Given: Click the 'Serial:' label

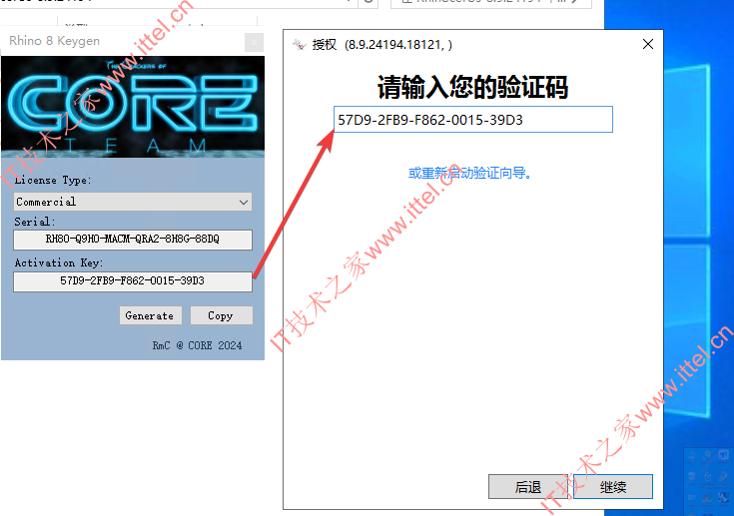Looking at the screenshot, I should click(x=35, y=222).
